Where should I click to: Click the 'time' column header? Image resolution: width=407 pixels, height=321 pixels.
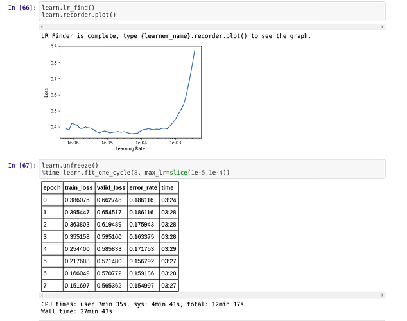point(168,187)
